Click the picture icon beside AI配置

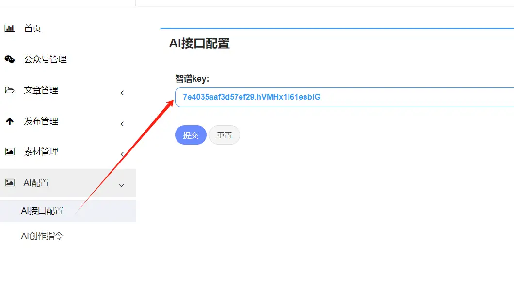click(x=9, y=183)
